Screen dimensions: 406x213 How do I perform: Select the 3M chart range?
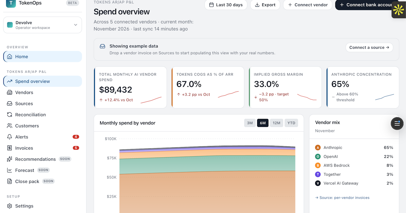tap(250, 123)
